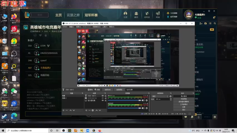
Task: Click the 停止推流 stop streaming button
Action: tap(184, 96)
